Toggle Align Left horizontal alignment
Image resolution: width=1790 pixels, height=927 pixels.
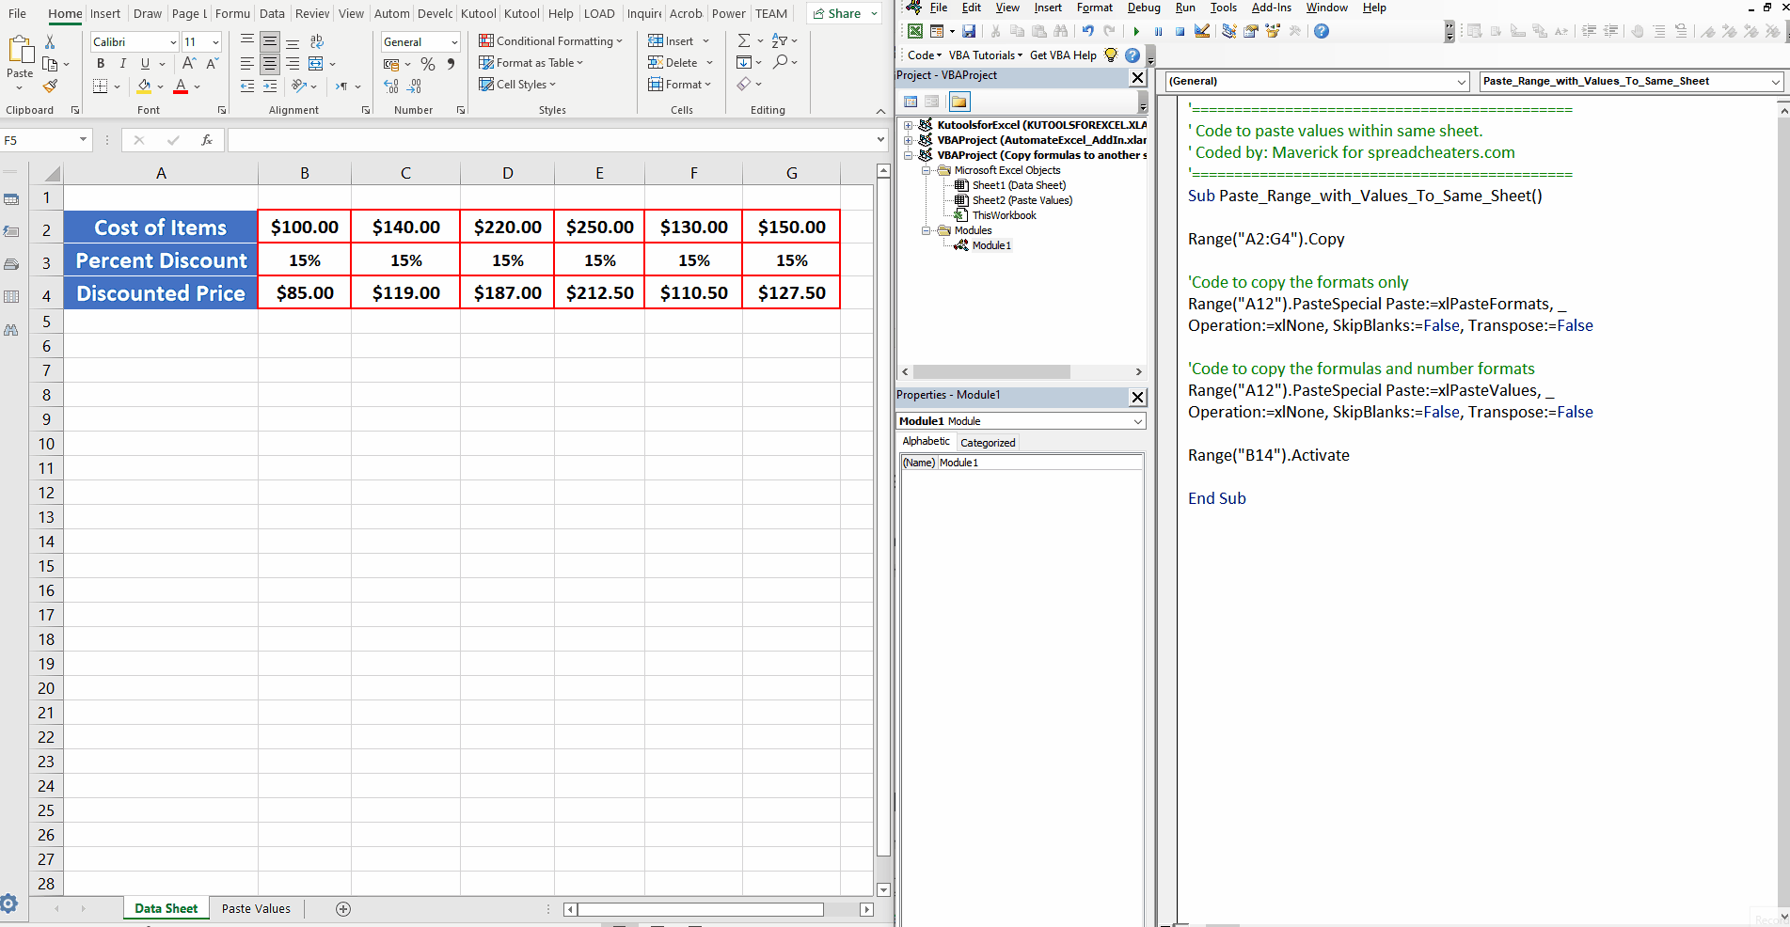(247, 64)
